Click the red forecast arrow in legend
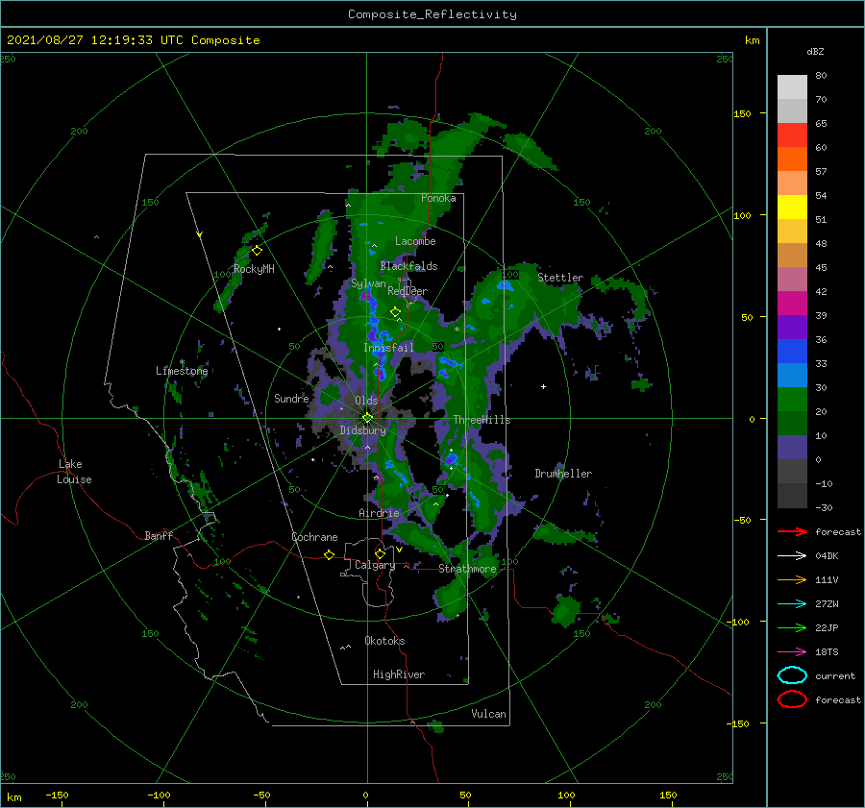This screenshot has height=808, width=865. (792, 531)
